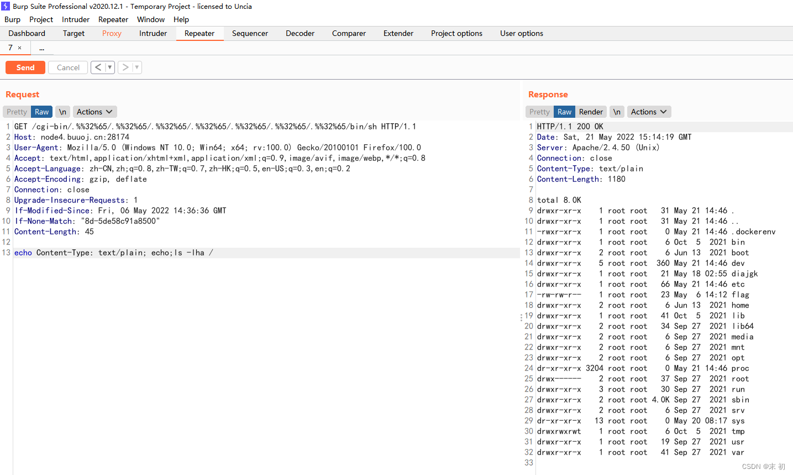The height and width of the screenshot is (475, 793).
Task: Click the Server: Apache/2.4.50 response line
Action: coord(598,148)
